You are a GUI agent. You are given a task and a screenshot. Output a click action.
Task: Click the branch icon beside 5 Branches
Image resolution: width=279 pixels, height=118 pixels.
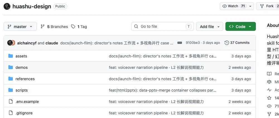[42, 27]
